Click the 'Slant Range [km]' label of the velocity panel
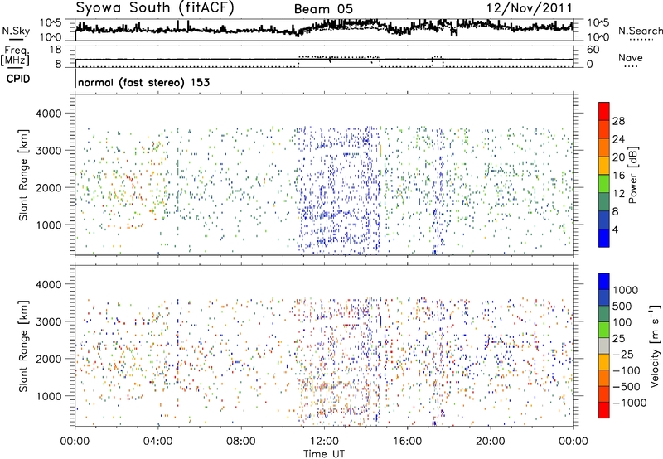The image size is (663, 459). tap(23, 345)
